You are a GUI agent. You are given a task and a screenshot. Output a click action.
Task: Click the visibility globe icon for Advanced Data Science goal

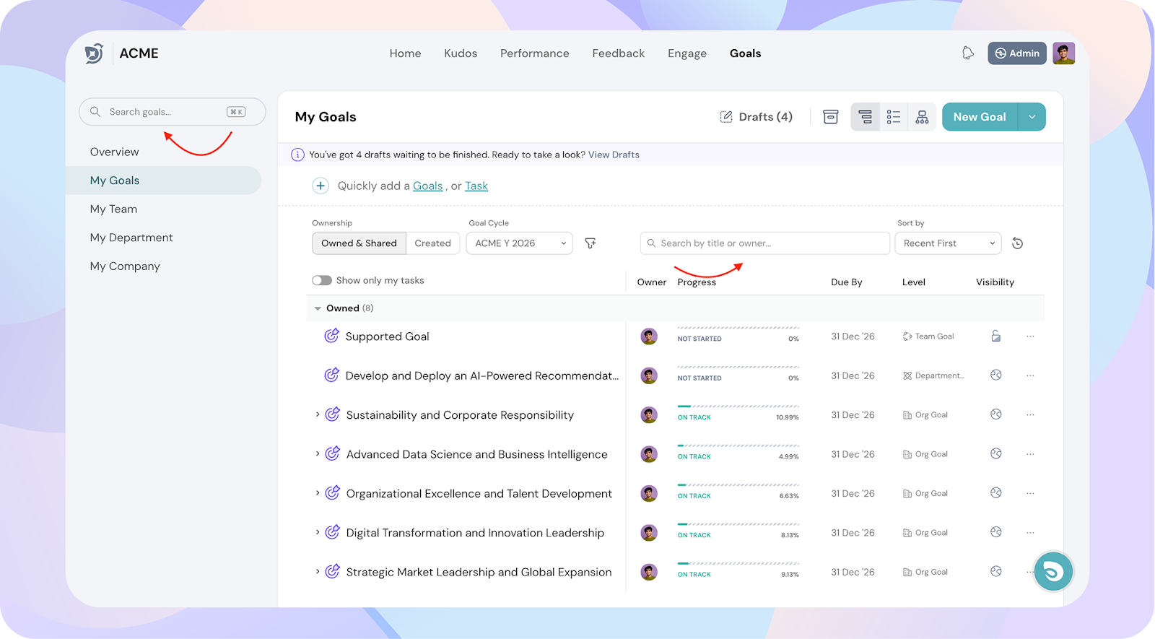point(996,453)
